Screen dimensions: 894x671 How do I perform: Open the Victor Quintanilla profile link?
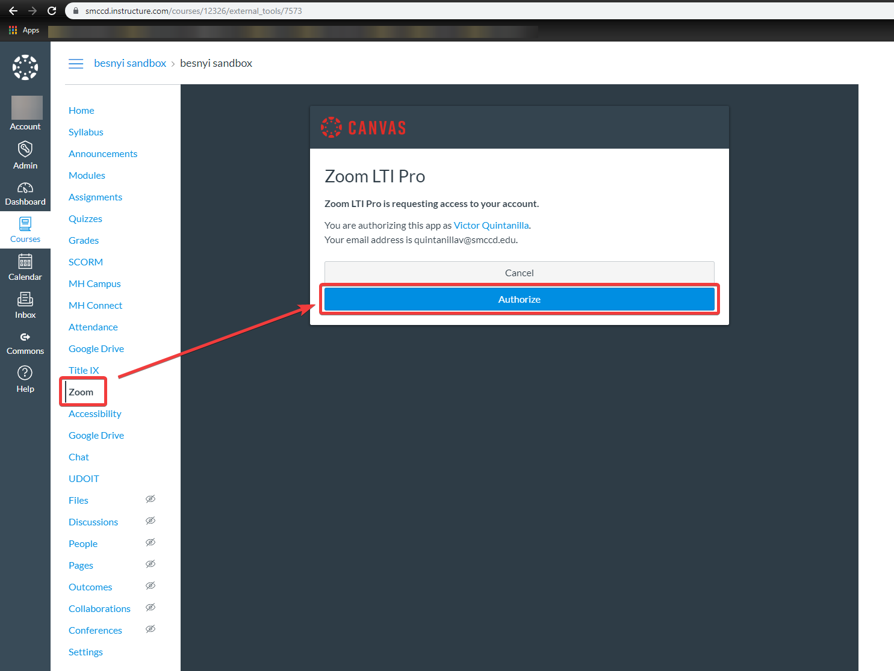coord(491,225)
